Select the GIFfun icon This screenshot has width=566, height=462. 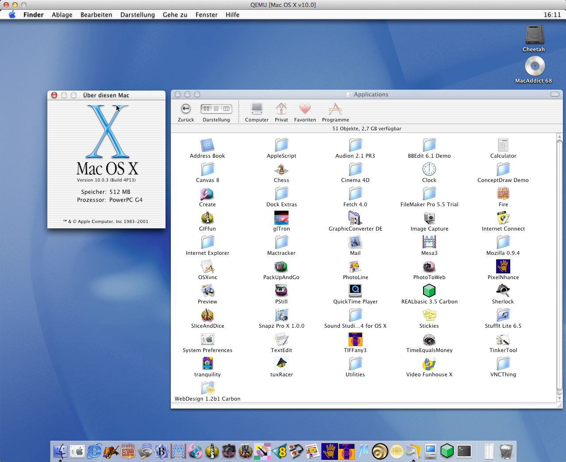[x=207, y=218]
